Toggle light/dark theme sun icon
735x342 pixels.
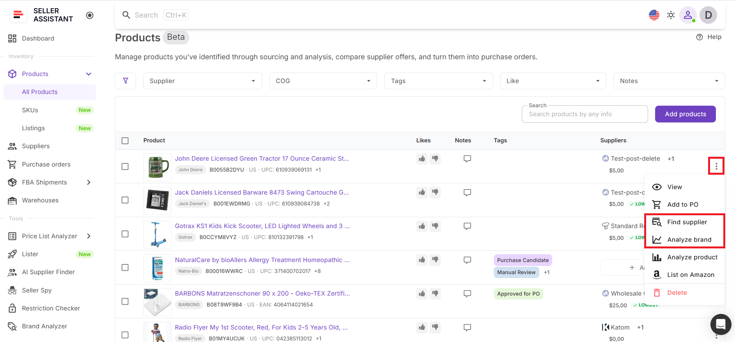pyautogui.click(x=671, y=15)
